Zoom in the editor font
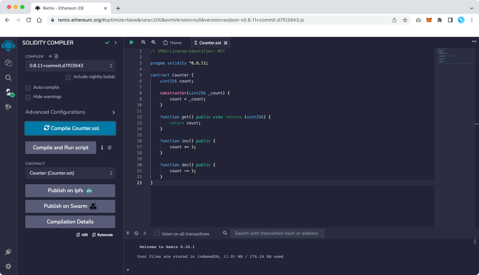The width and height of the screenshot is (479, 275). coord(153,42)
